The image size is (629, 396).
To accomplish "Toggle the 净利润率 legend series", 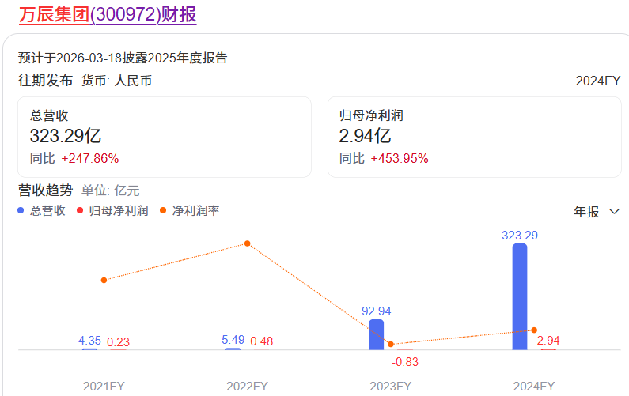I will click(x=189, y=211).
